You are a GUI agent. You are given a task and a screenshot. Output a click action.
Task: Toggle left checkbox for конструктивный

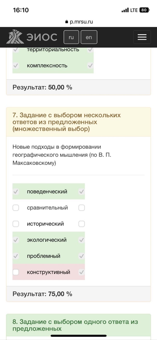tap(16, 272)
